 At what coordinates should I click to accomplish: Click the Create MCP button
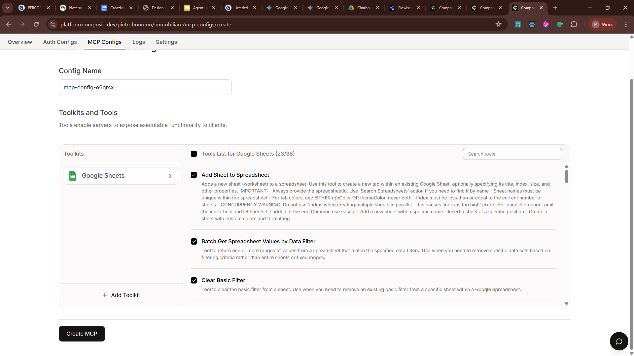(x=82, y=334)
